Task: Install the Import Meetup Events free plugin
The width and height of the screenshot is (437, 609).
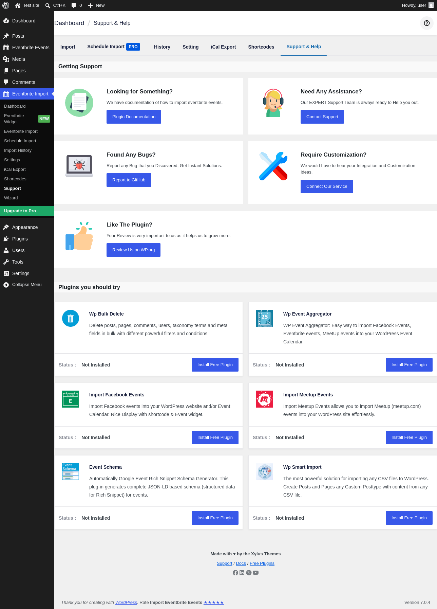Action: coord(409,437)
